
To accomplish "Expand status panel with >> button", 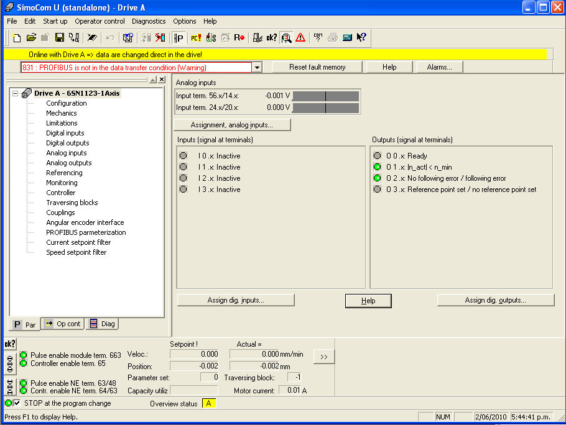I will coord(324,357).
